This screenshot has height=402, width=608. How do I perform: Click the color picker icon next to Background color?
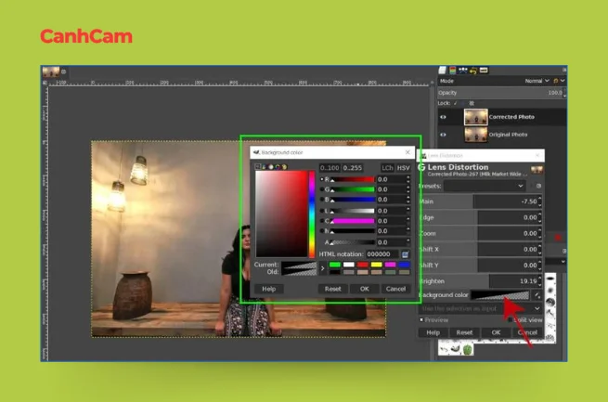click(x=538, y=295)
